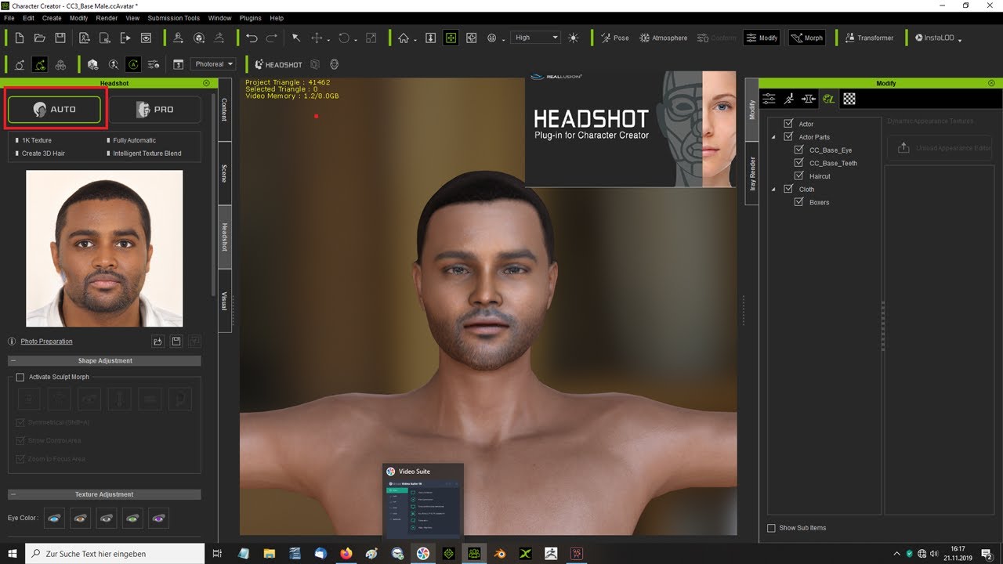Open Atmosphere settings from the toolbar
Image resolution: width=1003 pixels, height=564 pixels.
[x=663, y=38]
